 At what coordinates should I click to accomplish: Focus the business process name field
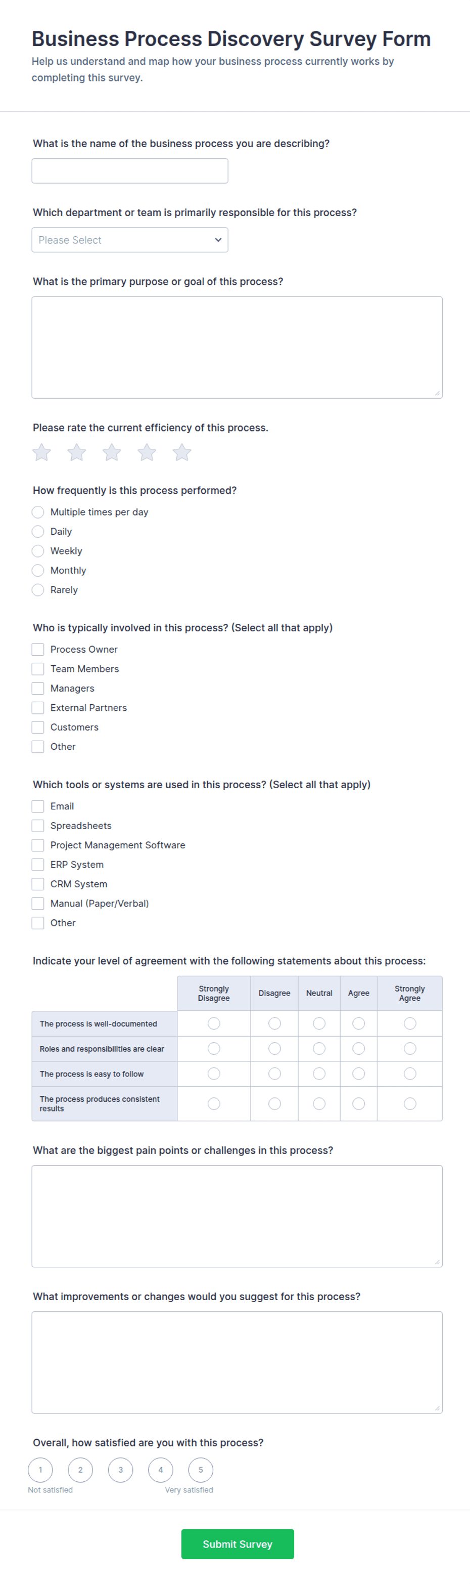(x=130, y=171)
